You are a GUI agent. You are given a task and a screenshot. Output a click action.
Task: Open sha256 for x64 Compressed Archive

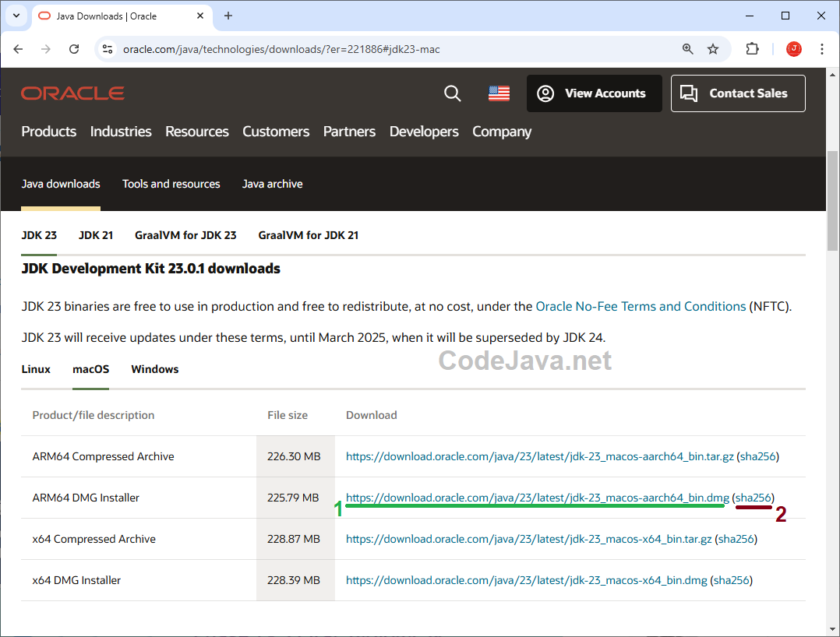pos(736,539)
